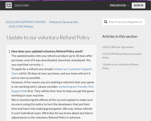Click the GOG.COM header text link

tap(22, 5)
